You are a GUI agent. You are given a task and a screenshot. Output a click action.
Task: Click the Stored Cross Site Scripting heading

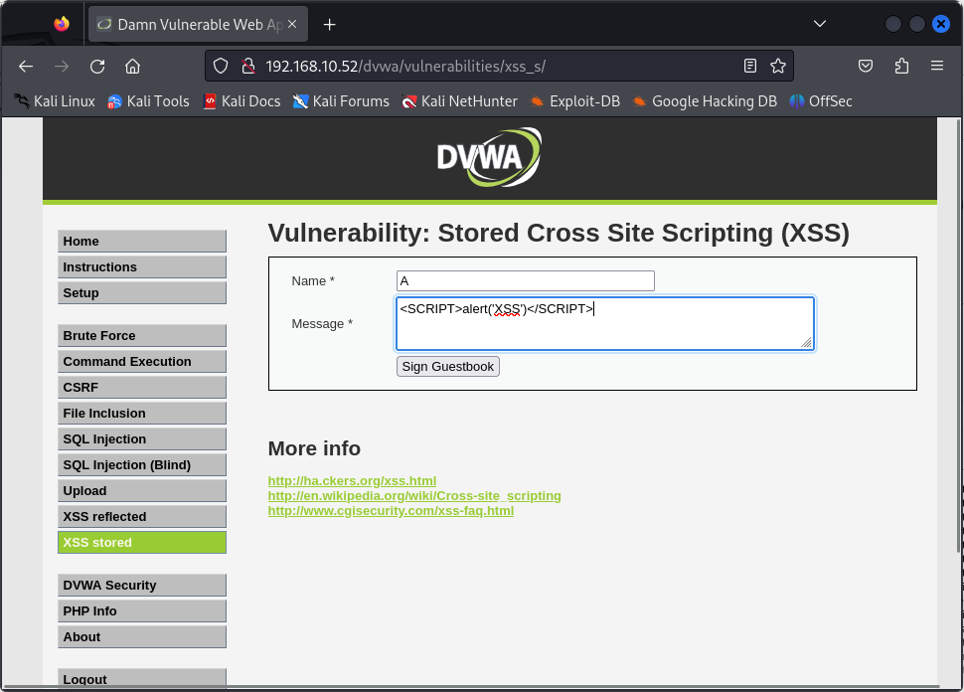(559, 233)
